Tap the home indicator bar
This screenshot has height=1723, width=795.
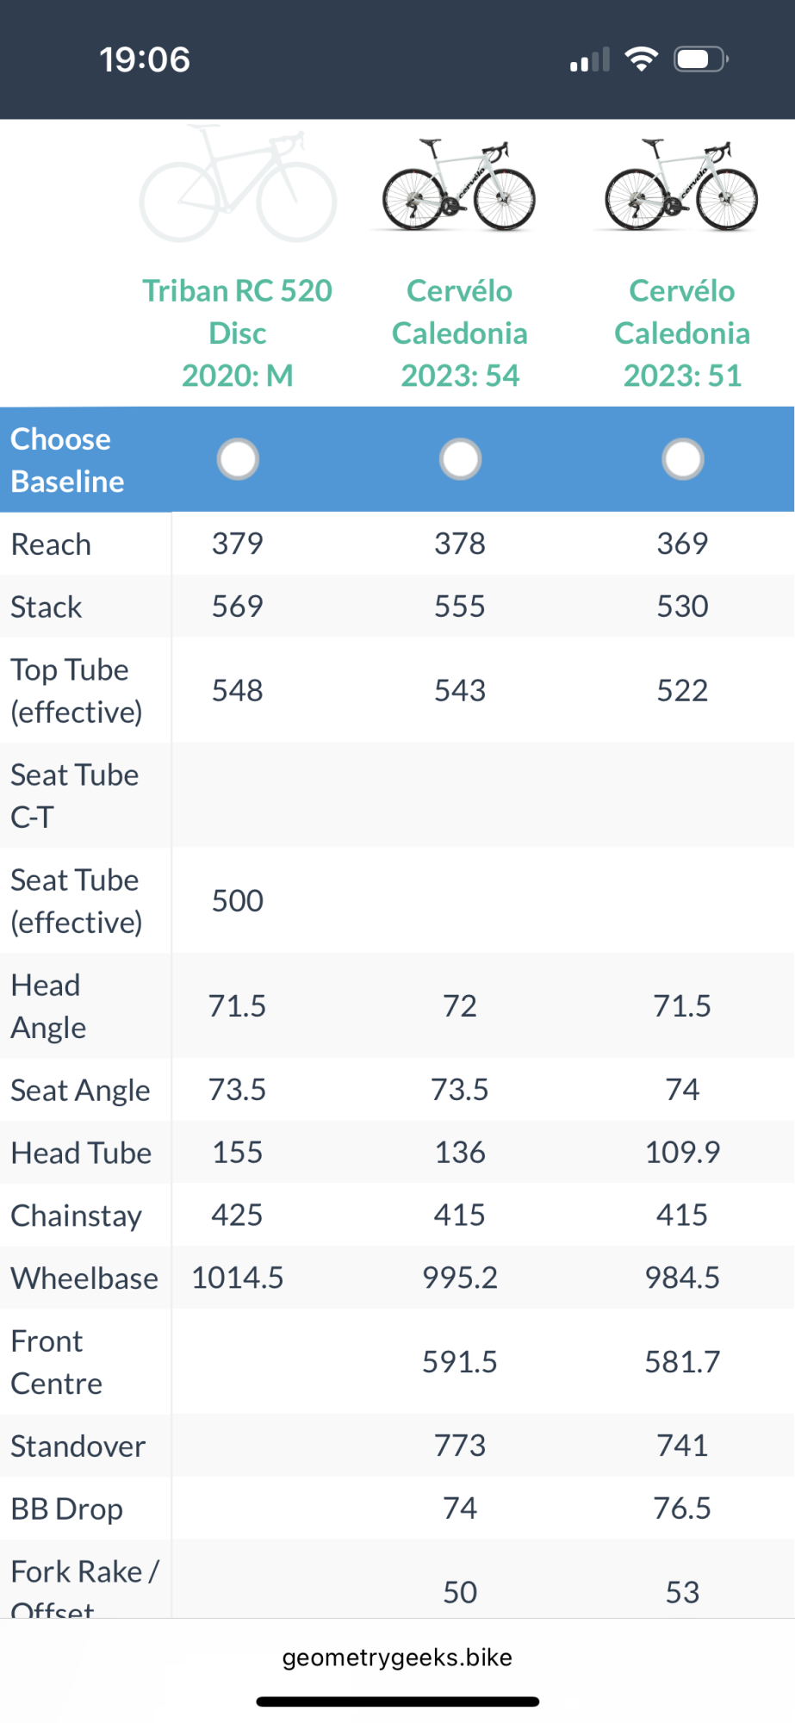coord(397,1701)
